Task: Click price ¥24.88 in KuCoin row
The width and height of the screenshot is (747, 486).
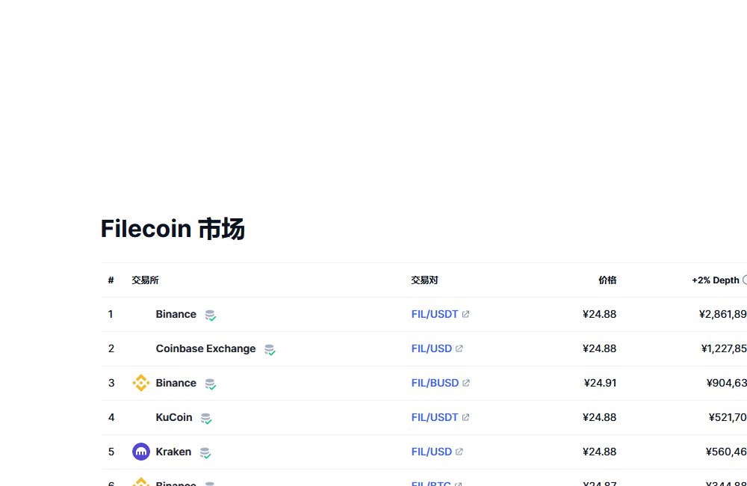Action: [599, 417]
